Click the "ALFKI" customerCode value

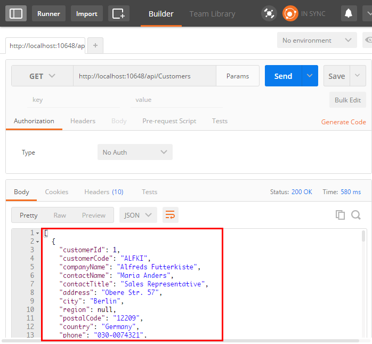[134, 258]
